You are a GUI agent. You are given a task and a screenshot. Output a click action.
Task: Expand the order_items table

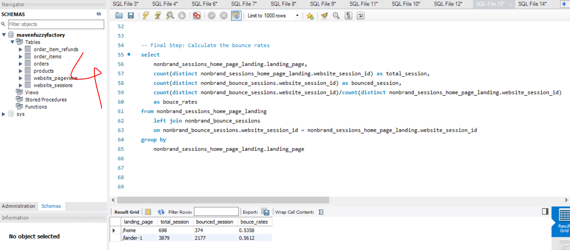(20, 56)
